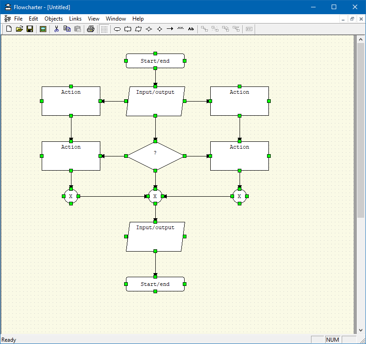
Task: Select the upper Input/output shape
Action: (155, 101)
